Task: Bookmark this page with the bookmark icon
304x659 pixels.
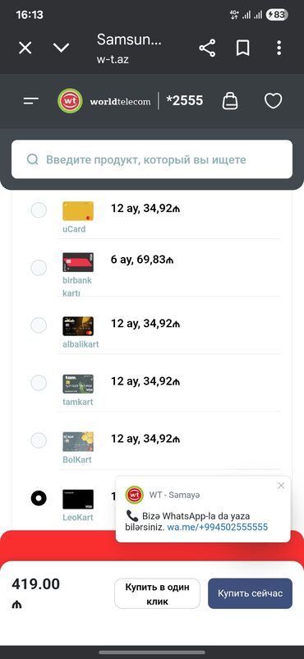Action: 242,48
